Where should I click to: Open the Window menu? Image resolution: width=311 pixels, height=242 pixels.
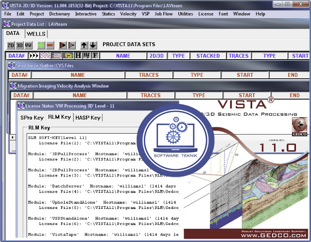pos(242,14)
